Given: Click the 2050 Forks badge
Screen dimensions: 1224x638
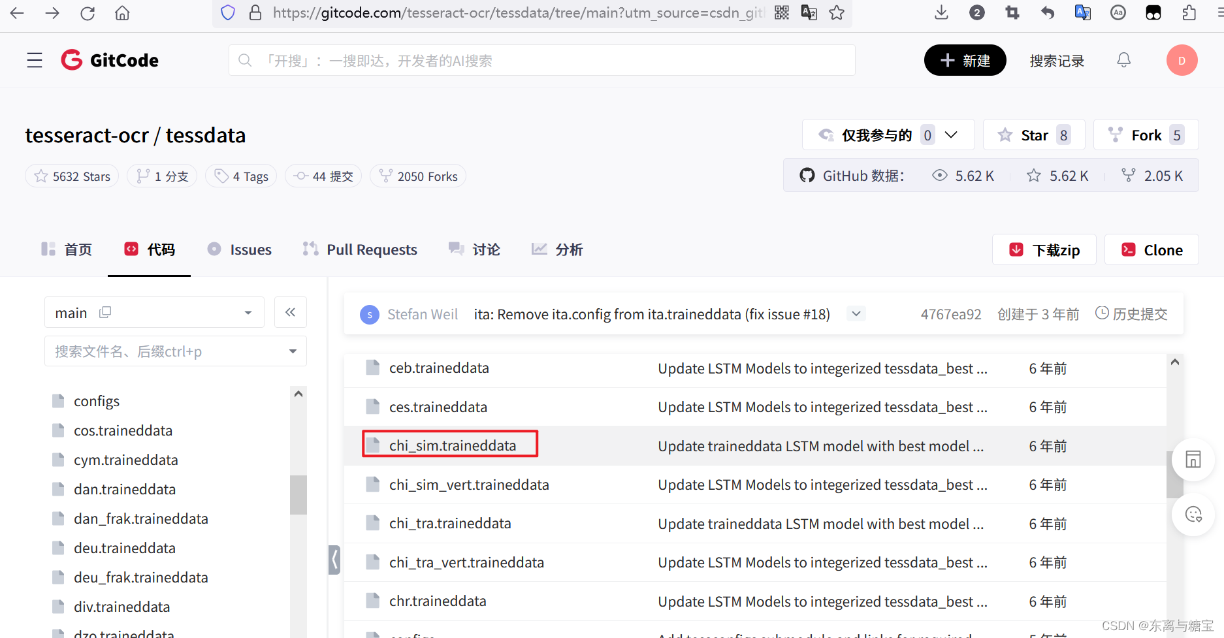Looking at the screenshot, I should tap(418, 176).
